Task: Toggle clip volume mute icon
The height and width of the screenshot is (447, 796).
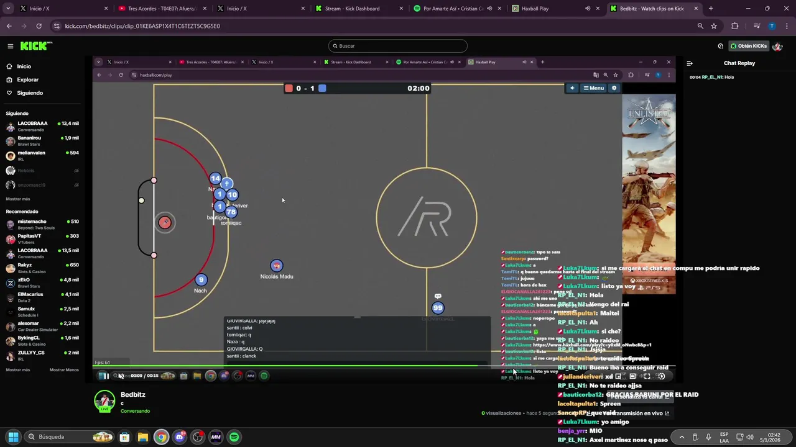Action: tap(121, 376)
